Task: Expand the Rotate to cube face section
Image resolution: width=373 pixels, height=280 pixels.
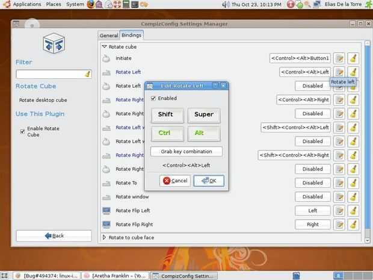Action: [104, 237]
